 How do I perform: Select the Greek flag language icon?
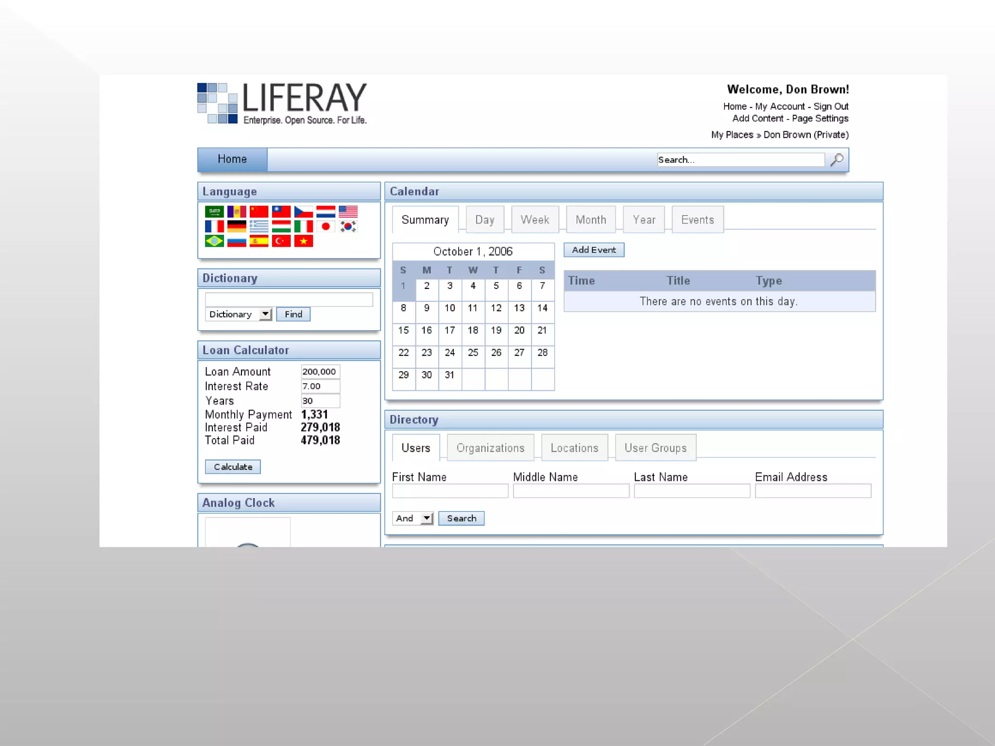[x=259, y=226]
